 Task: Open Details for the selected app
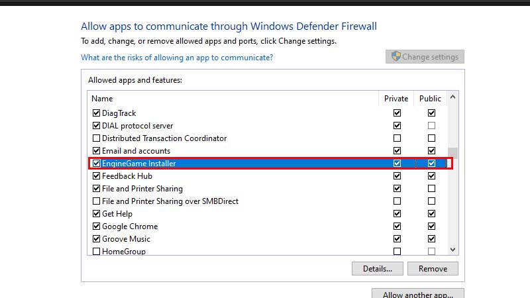(x=377, y=269)
